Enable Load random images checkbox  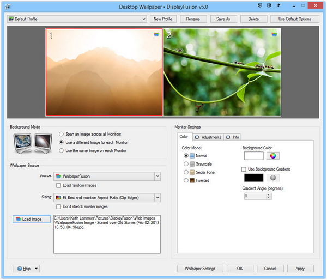click(59, 185)
